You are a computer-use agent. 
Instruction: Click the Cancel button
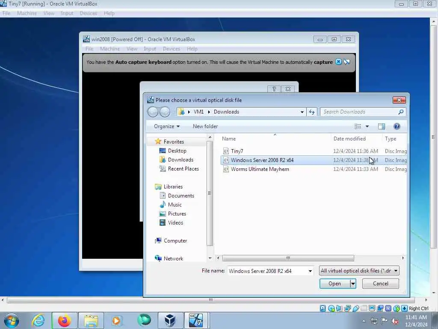[380, 284]
